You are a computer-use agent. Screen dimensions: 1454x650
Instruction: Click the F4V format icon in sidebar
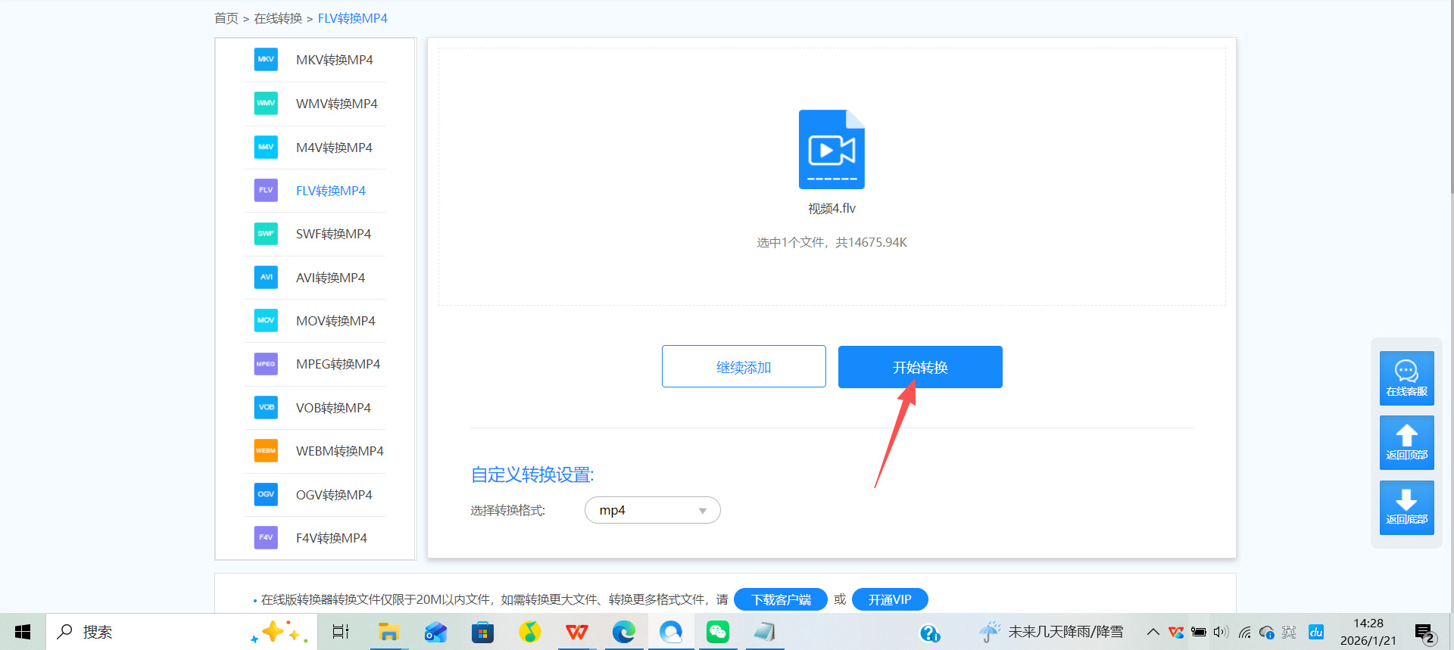pos(266,537)
